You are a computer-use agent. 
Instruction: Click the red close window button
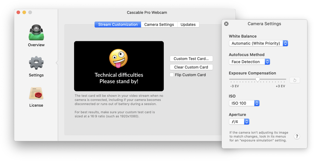pyautogui.click(x=18, y=12)
